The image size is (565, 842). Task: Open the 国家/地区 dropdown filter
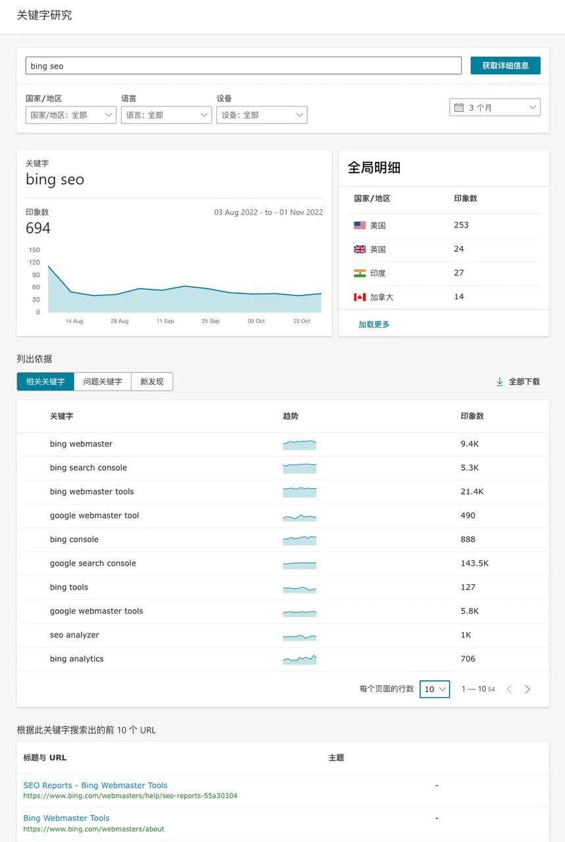71,114
